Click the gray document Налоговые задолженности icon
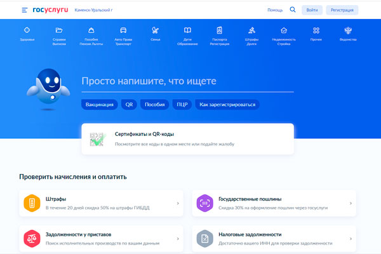 click(x=205, y=239)
